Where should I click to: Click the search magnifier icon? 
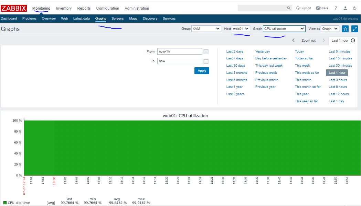pos(289,8)
